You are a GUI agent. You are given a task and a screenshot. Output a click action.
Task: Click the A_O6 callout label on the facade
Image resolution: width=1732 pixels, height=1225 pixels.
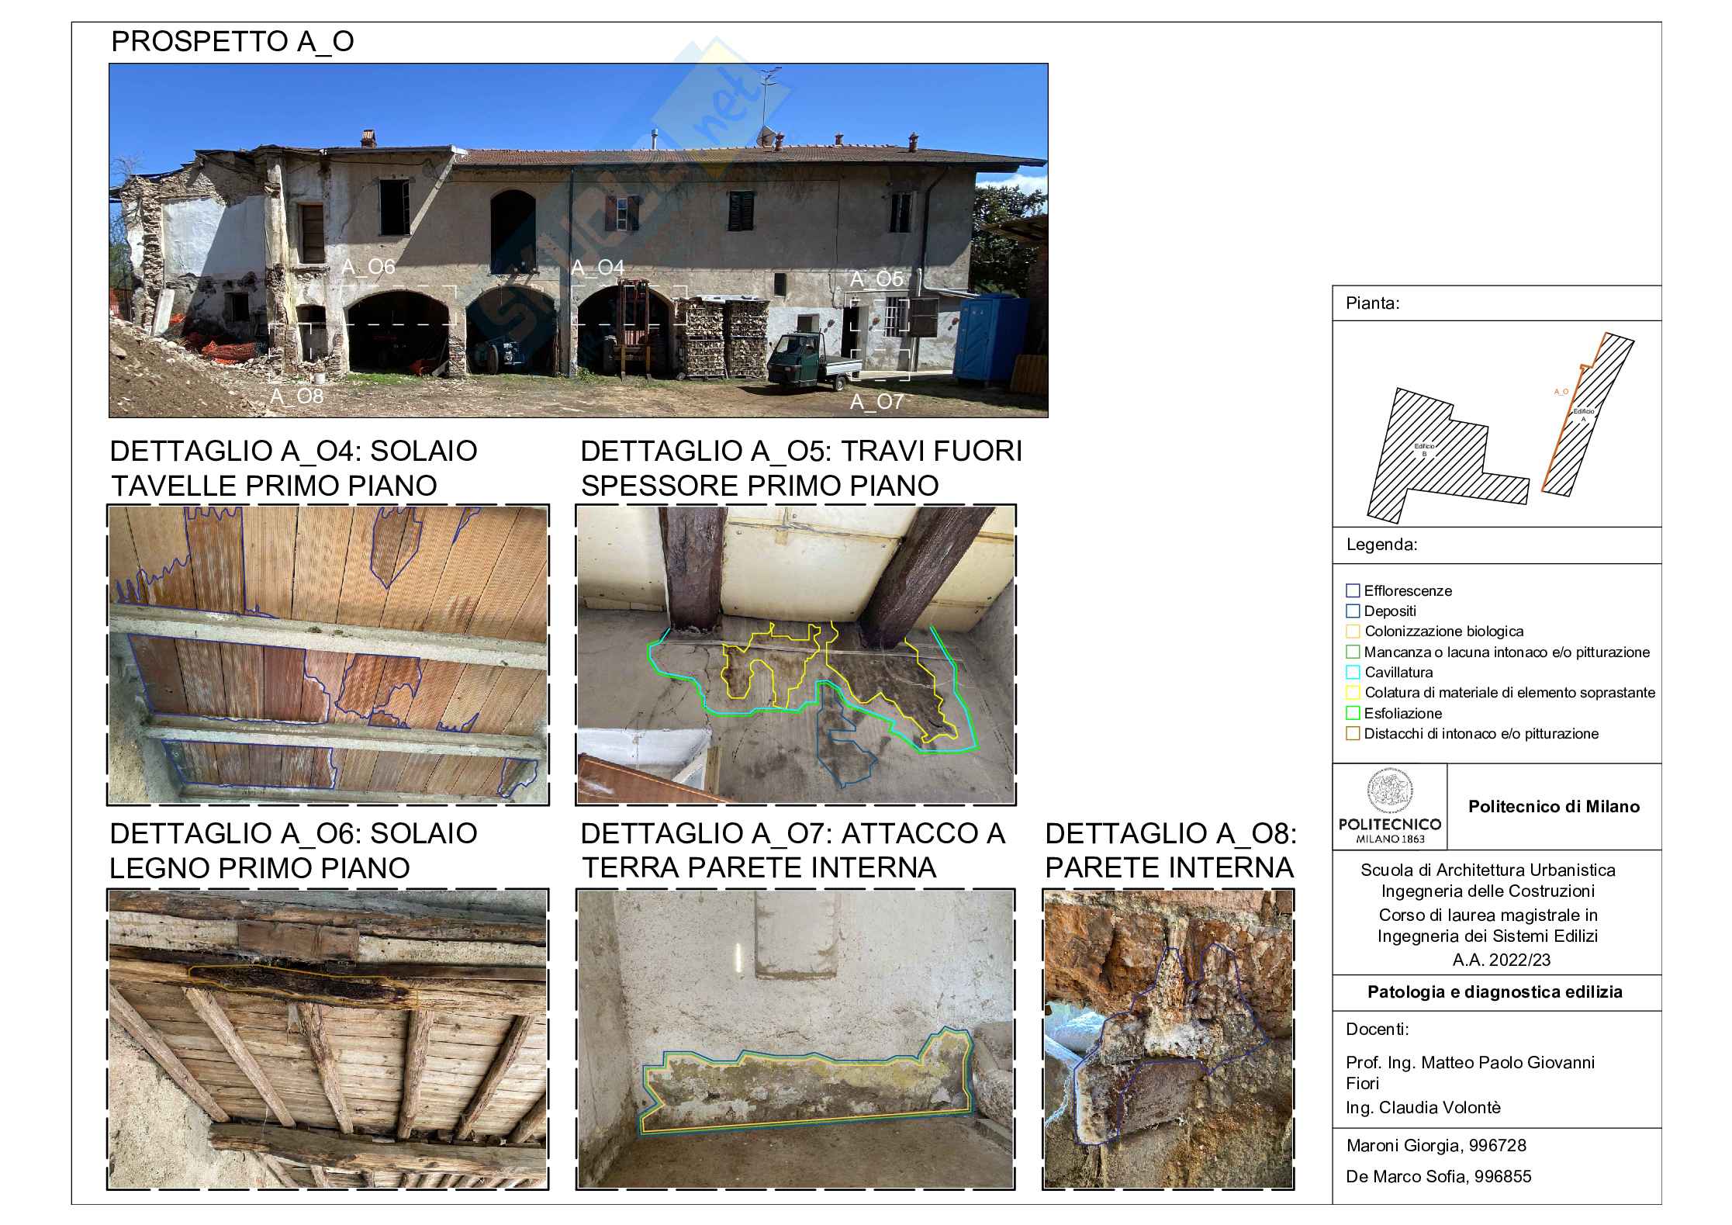[368, 267]
